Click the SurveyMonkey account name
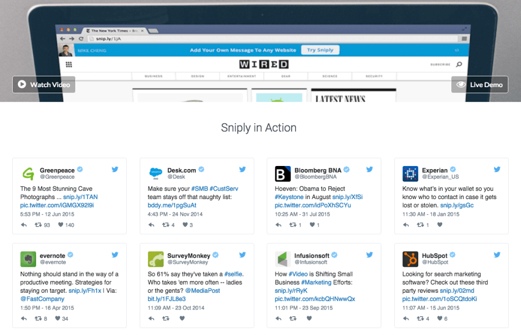This screenshot has width=521, height=335. (x=189, y=256)
